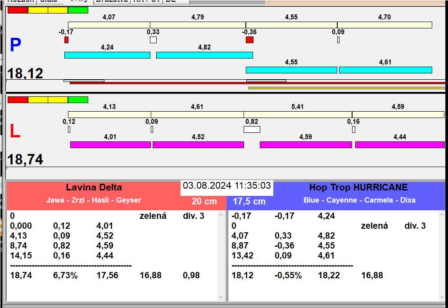Click the Hop Trop HURRICANE team header
The height and width of the screenshot is (308, 448).
(x=358, y=188)
